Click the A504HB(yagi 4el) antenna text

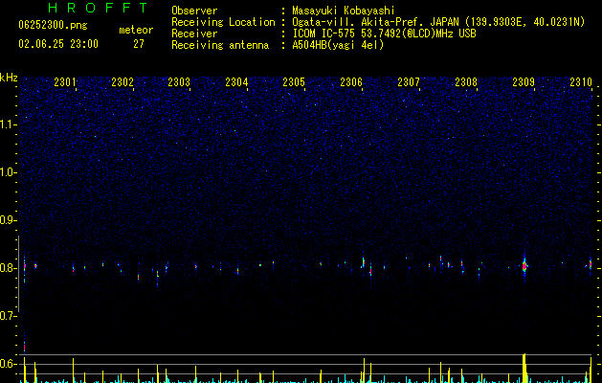pyautogui.click(x=338, y=45)
